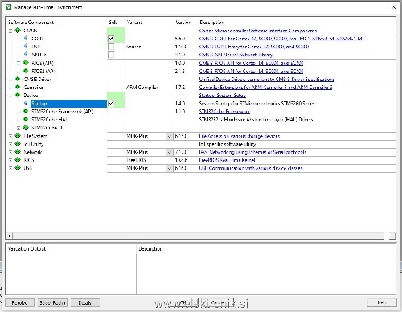The image size is (402, 312).
Task: Expand the RTOS (API) tree node
Action: (x=18, y=63)
